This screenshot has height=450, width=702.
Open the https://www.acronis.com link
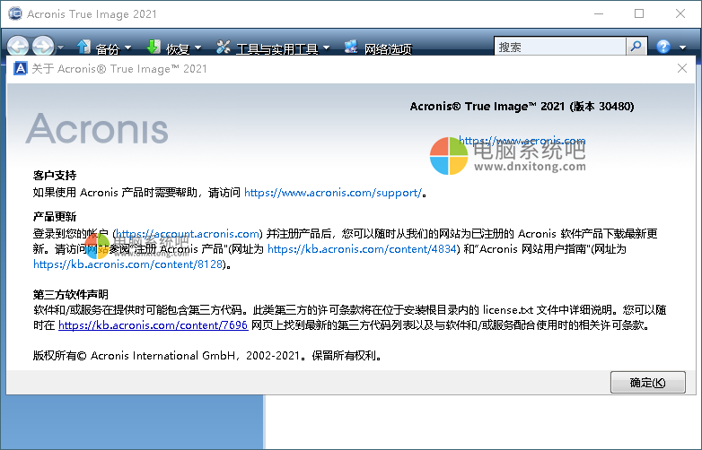[x=522, y=141]
